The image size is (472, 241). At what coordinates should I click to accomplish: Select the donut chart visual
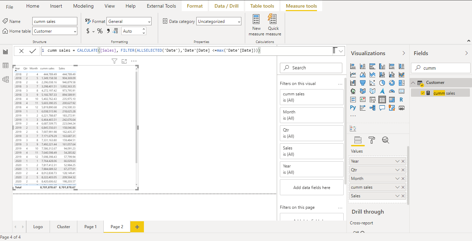392,83
